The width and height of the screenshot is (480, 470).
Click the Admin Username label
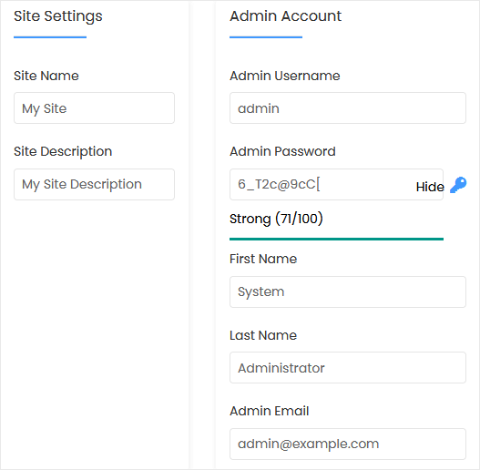(x=285, y=76)
